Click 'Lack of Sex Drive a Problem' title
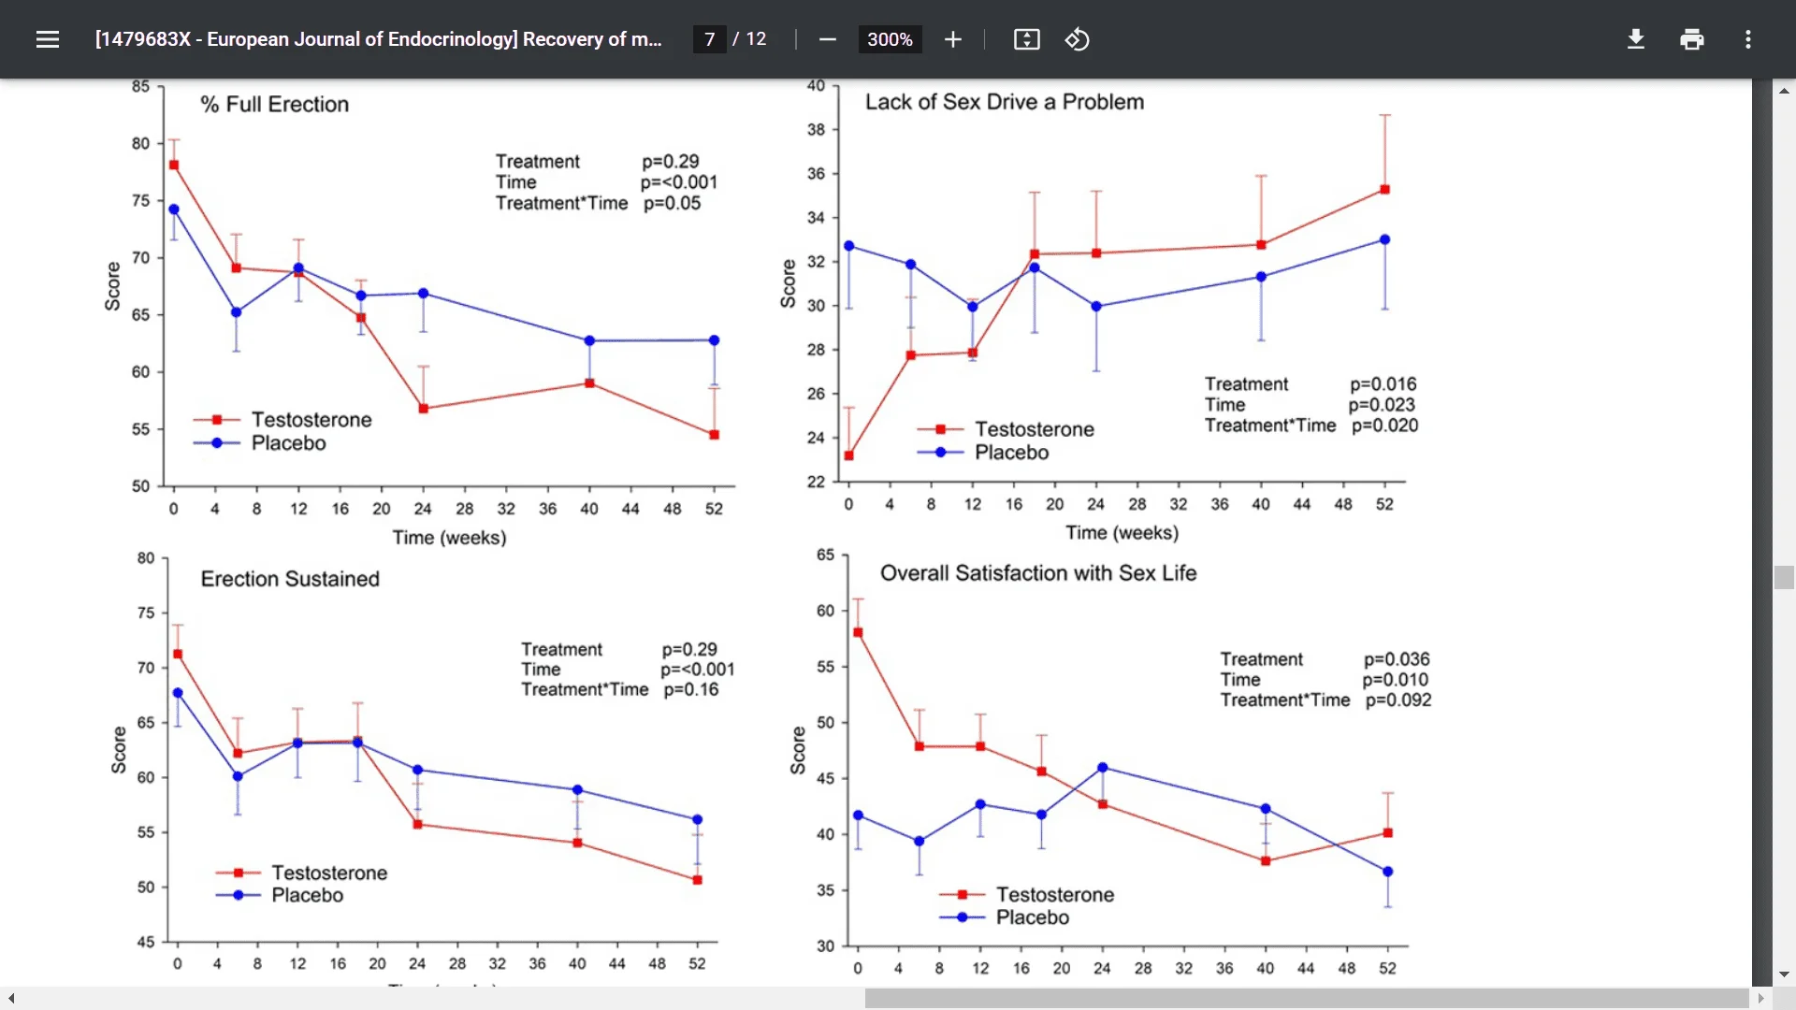 [1004, 102]
